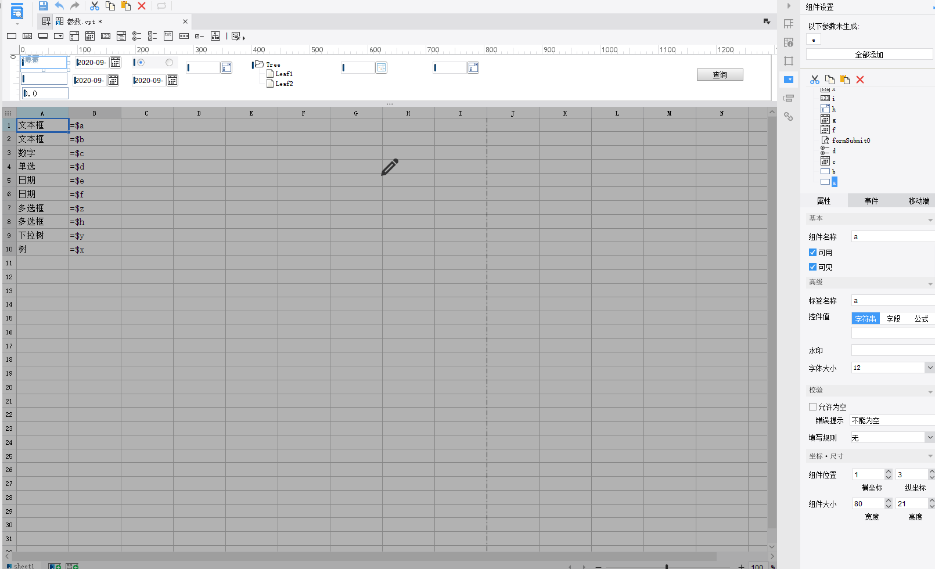
Task: Add a password widget from palette
Action: (x=184, y=36)
